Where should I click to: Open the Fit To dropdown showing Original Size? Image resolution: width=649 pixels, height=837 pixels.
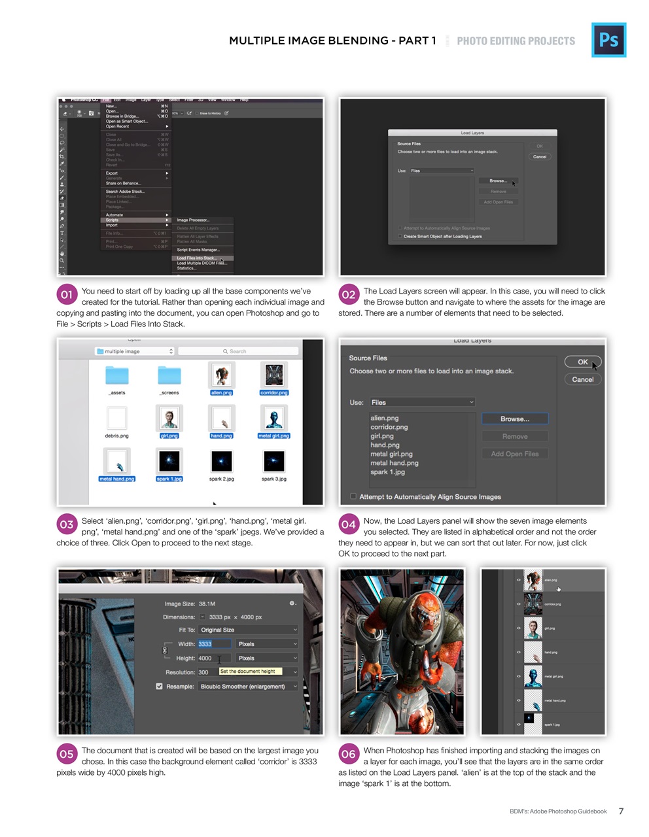pos(247,630)
